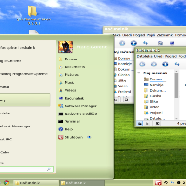Image resolution: width=186 pixels, height=186 pixels.
Task: Click Up arrow in back window toolbar
Action: pyautogui.click(x=133, y=43)
